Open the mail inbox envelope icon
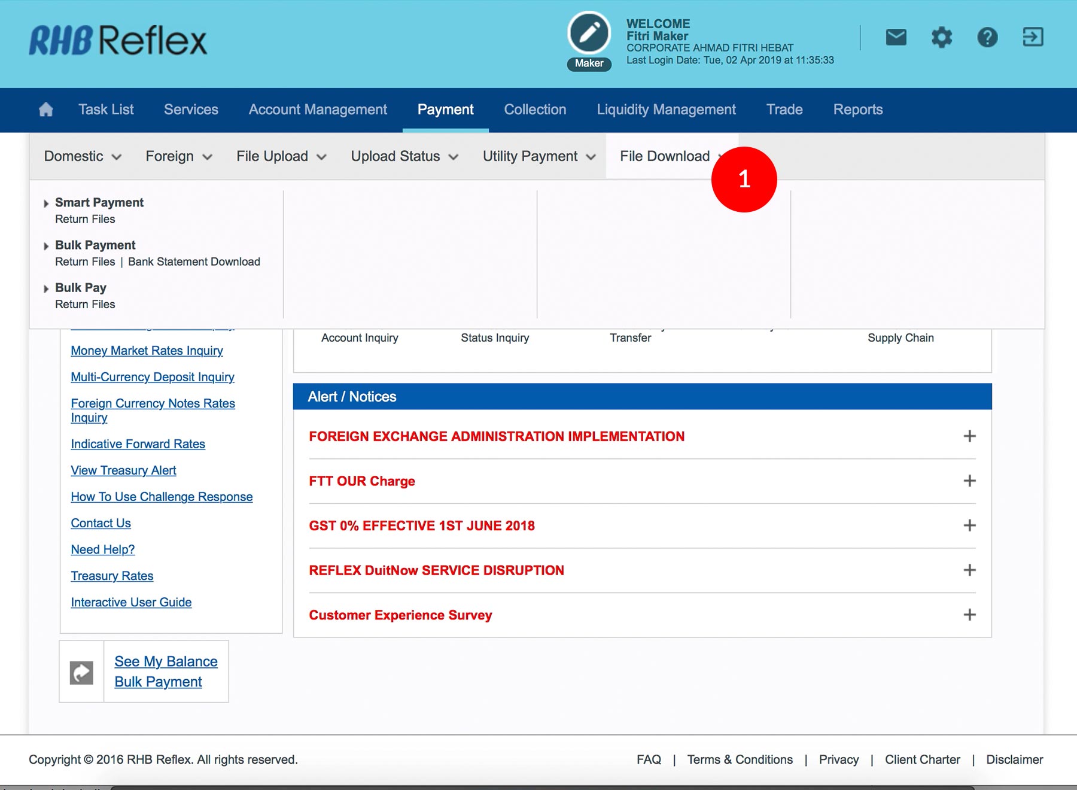 point(896,37)
